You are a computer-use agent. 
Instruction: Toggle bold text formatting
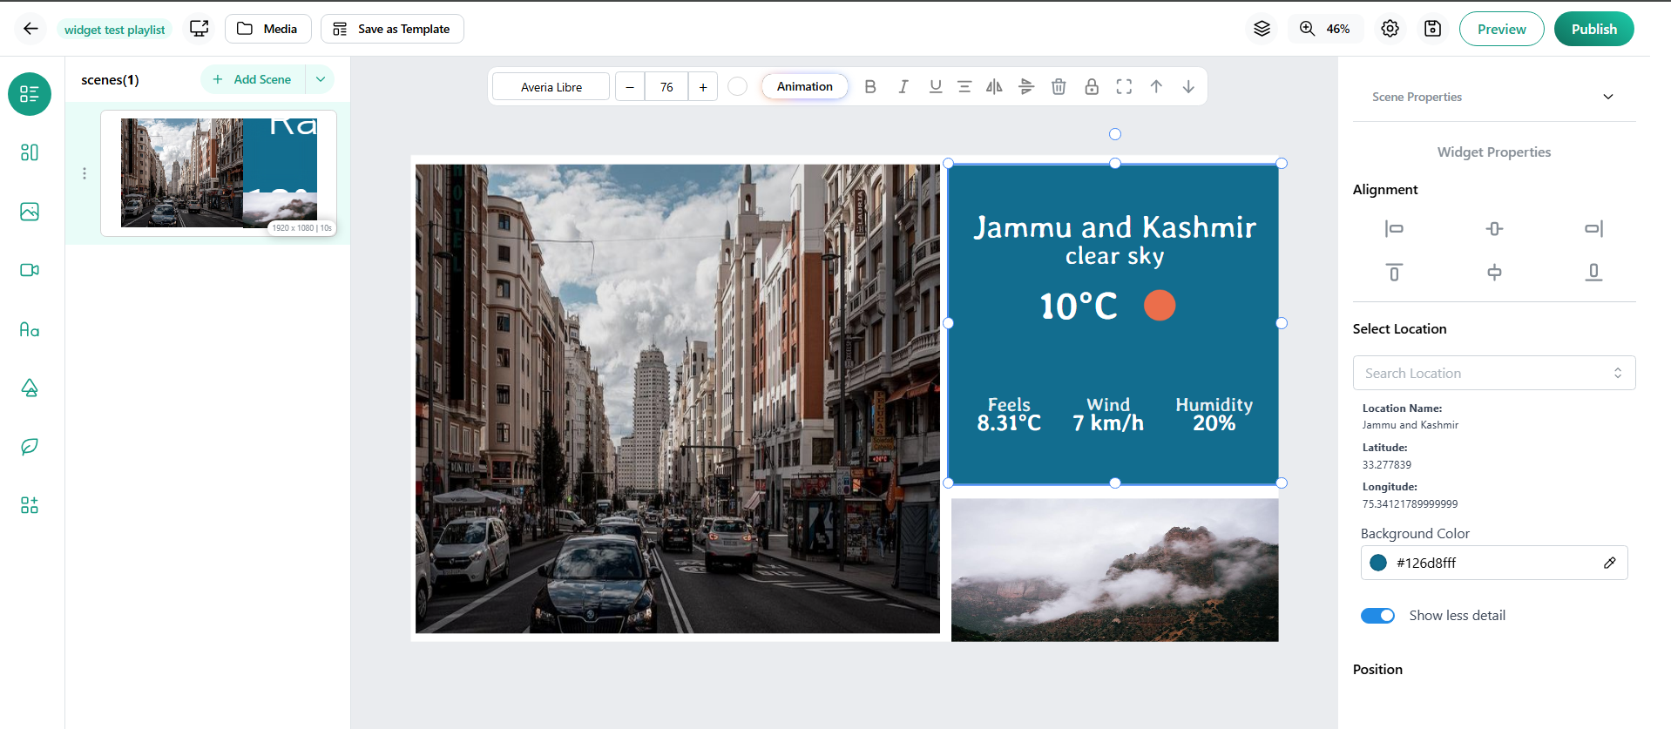click(869, 86)
